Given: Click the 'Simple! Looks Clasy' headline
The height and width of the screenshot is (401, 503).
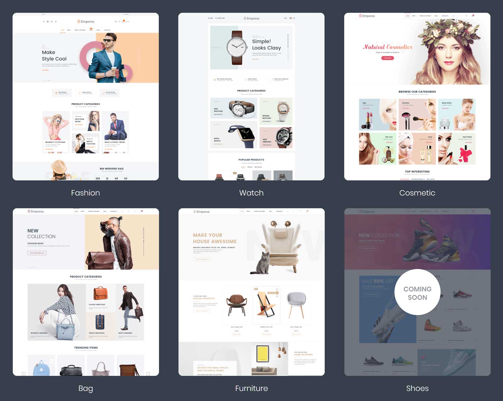Looking at the screenshot, I should coord(266,45).
